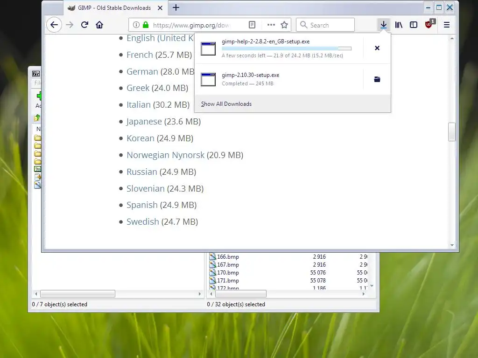This screenshot has width=478, height=358.
Task: Open the Greek help download link
Action: point(138,88)
